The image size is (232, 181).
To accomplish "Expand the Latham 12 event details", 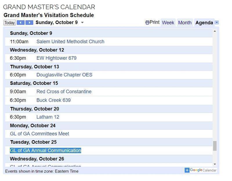I will tap(48, 117).
